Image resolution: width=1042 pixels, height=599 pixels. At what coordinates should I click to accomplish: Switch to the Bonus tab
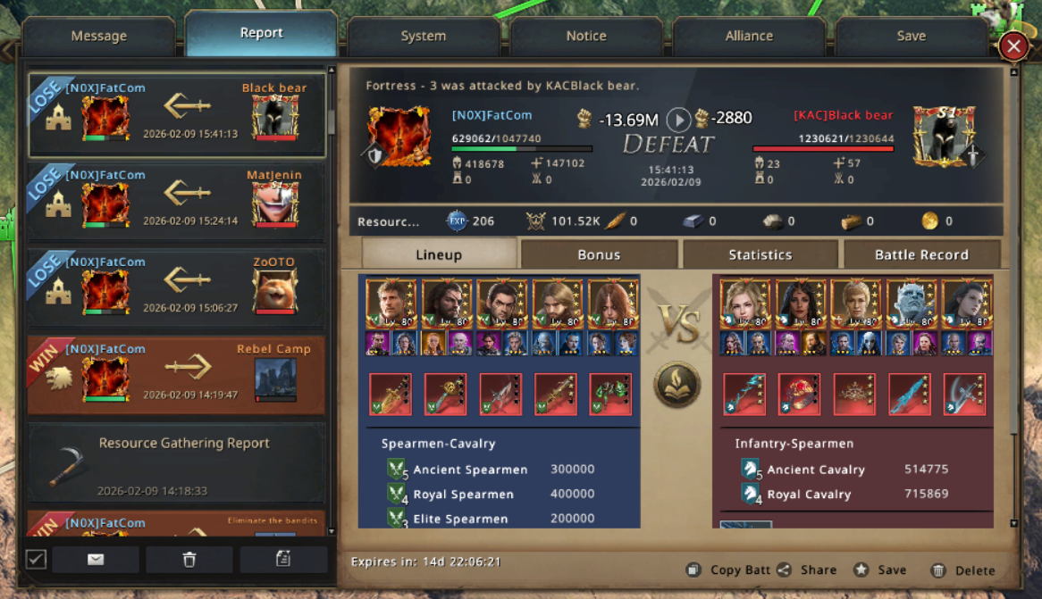coord(599,255)
